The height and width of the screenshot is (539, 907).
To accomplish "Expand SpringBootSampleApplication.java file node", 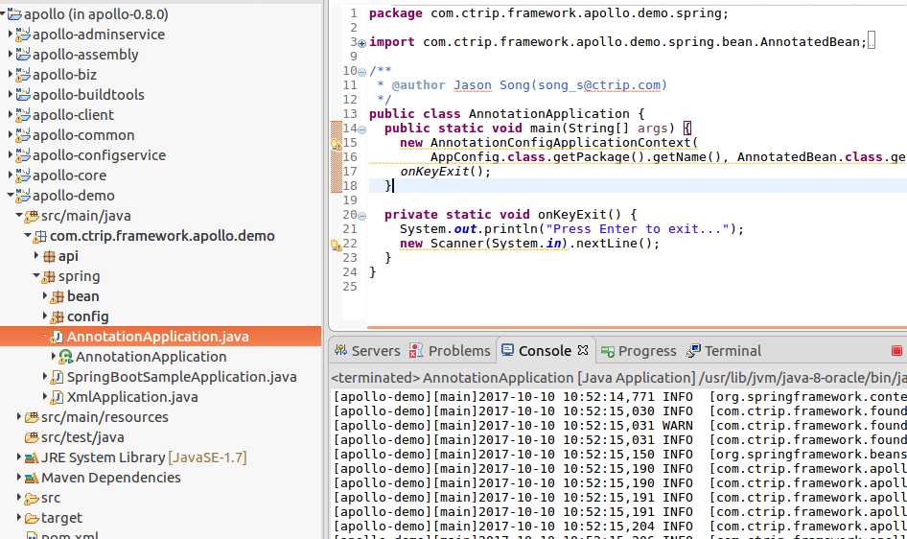I will point(45,377).
